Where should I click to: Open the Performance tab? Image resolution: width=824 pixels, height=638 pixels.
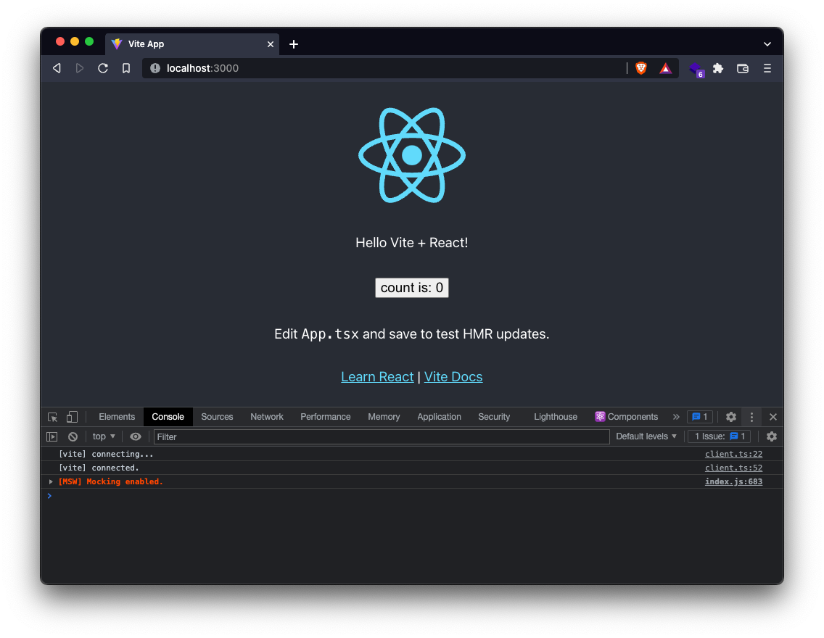coord(325,417)
